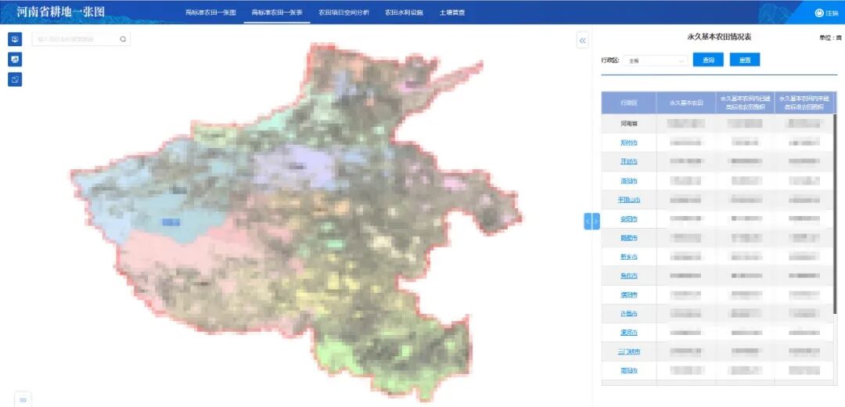Image resolution: width=845 pixels, height=407 pixels.
Task: Click the 已建高标准农田面积 column header
Action: pyautogui.click(x=746, y=103)
